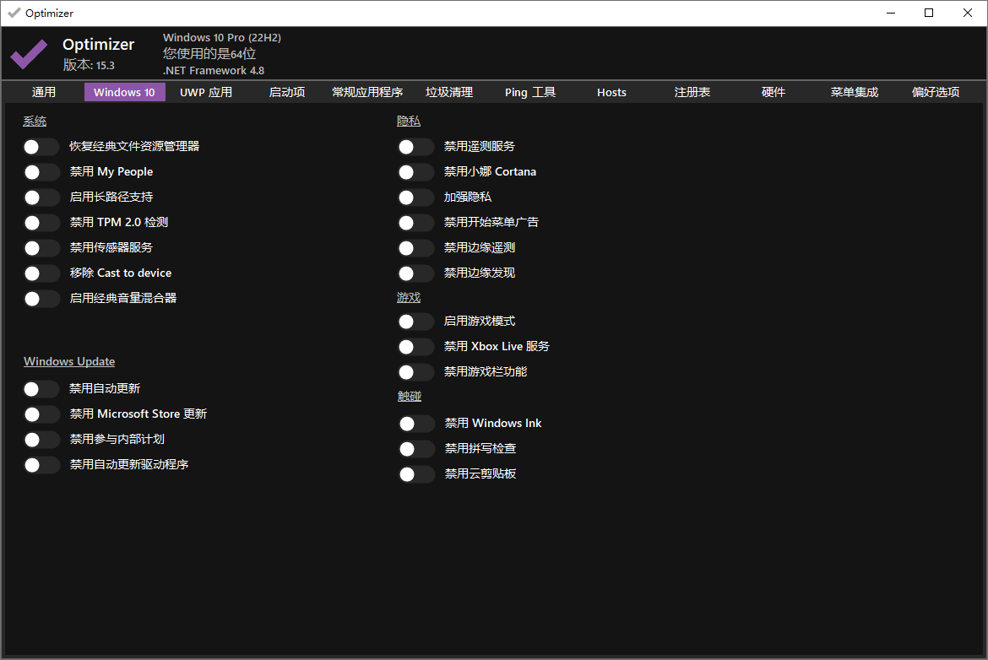988x660 pixels.
Task: Toggle 禁用遥测服务 switch
Action: [415, 146]
